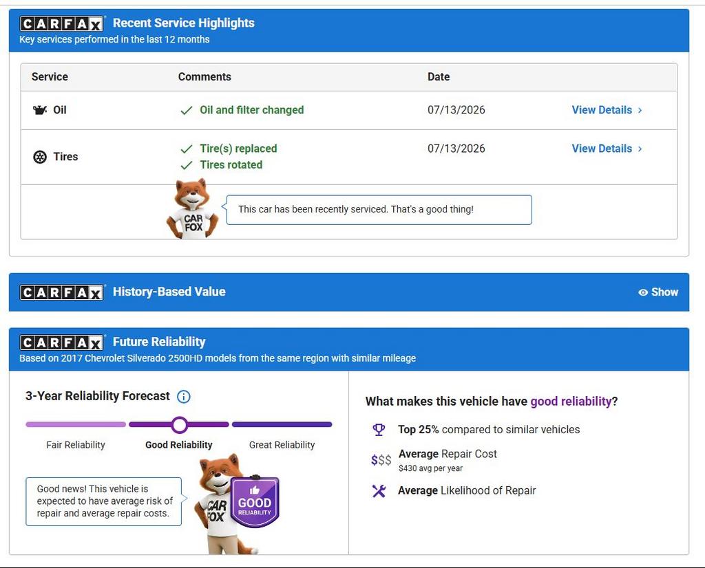Click the Tires service name label
Screen dimensions: 705x568
point(65,157)
